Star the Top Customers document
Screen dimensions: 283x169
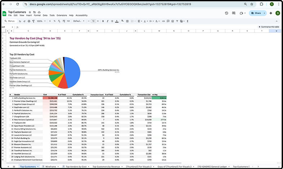[x=30, y=12]
